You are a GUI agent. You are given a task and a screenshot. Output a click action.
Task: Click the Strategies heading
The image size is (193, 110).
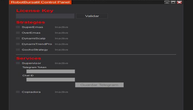pos(30,22)
